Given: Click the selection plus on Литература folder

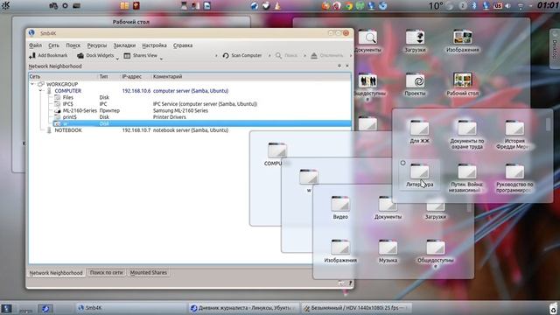Looking at the screenshot, I should pos(402,163).
